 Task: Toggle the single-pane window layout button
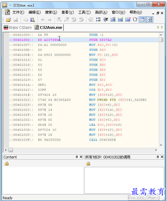pos(142,20)
